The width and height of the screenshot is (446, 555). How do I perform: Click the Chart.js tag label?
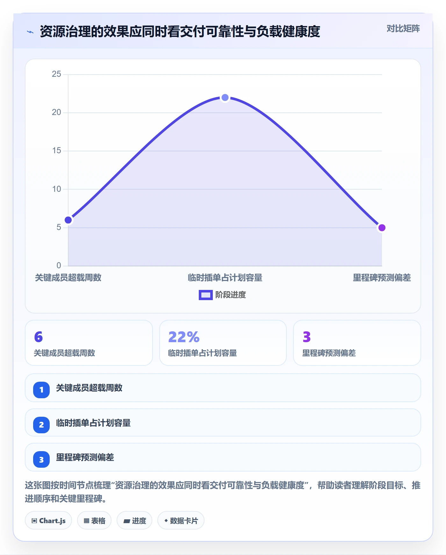[52, 521]
